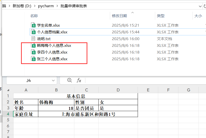Select row 4 header

pos(8,114)
